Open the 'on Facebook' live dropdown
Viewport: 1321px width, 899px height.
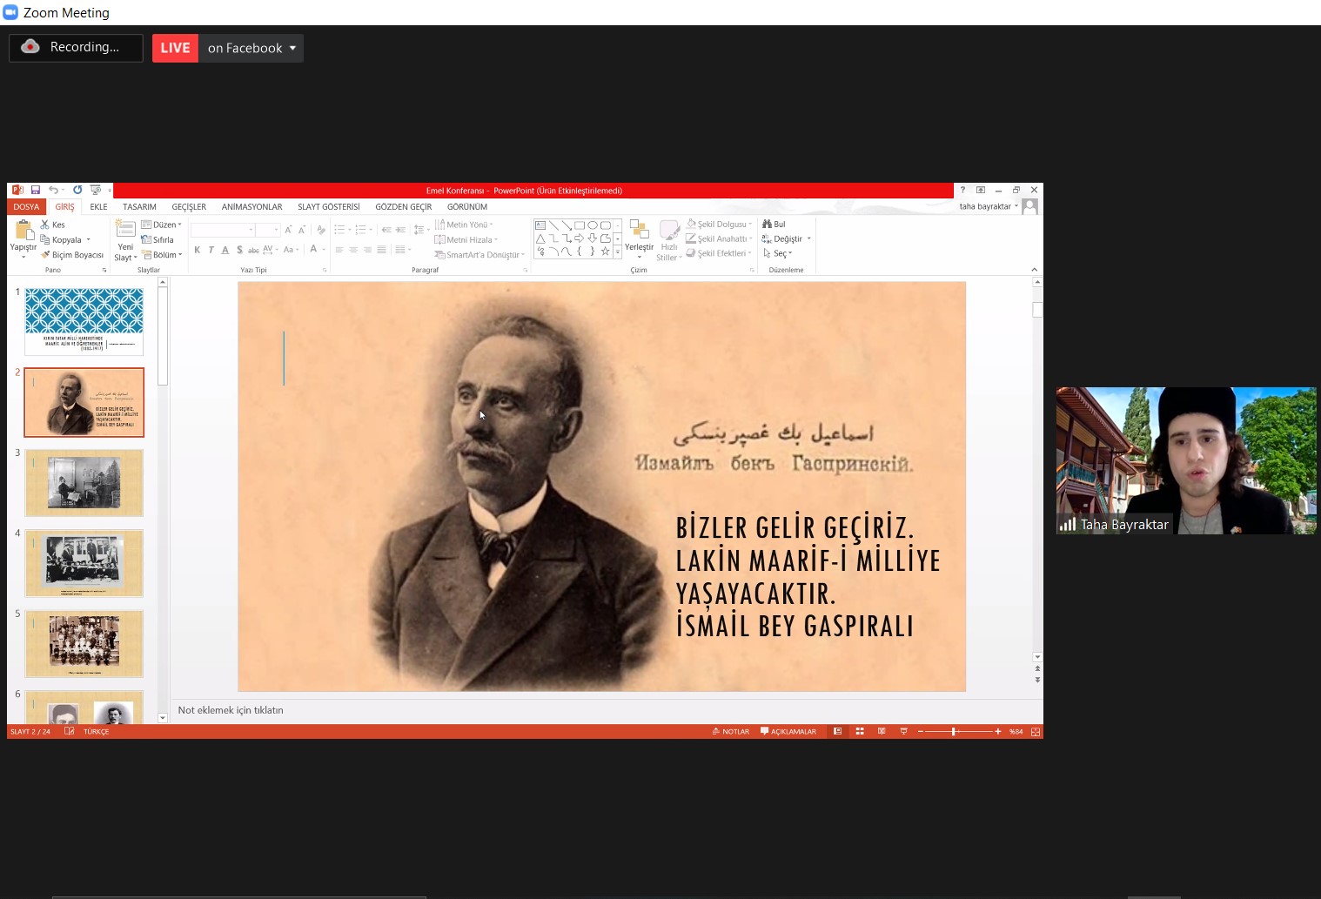pos(251,48)
